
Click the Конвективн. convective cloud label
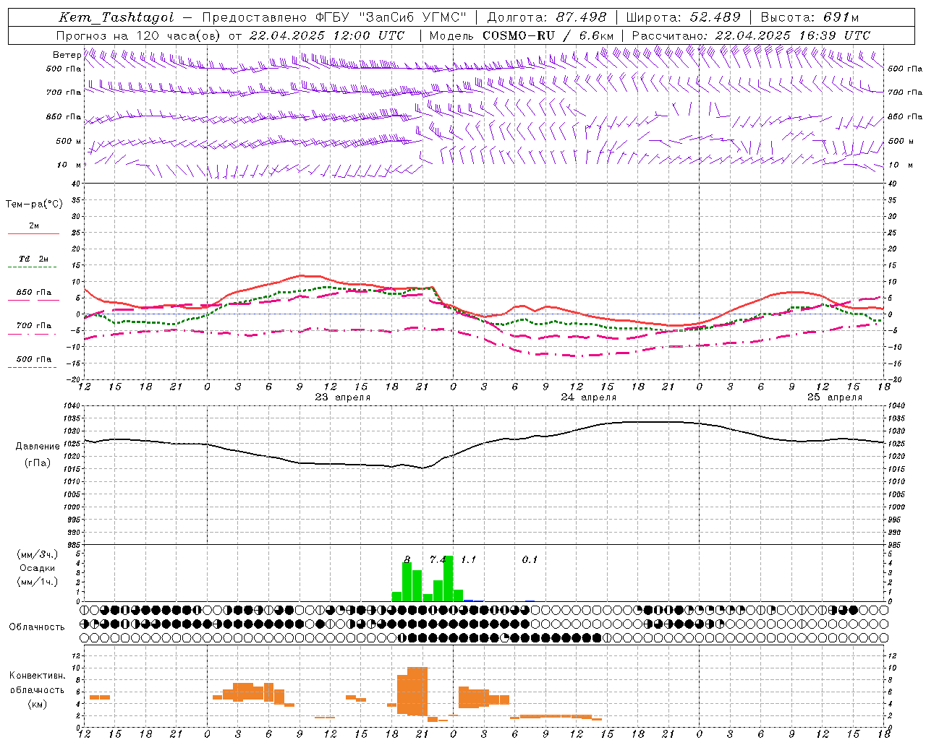tap(37, 676)
